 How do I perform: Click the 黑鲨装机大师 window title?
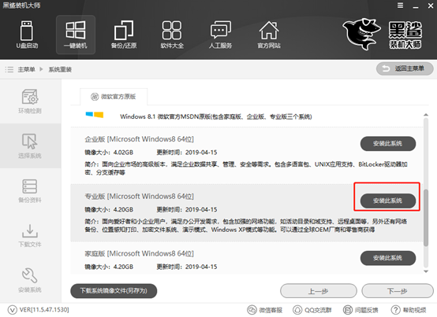(x=21, y=5)
